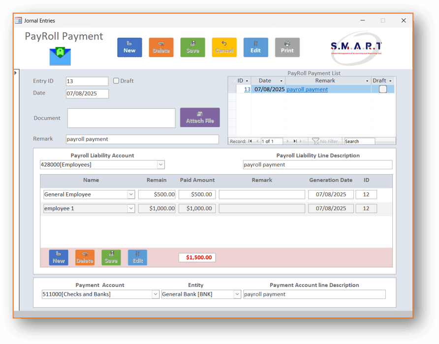Go to last record in list navigator

point(295,141)
